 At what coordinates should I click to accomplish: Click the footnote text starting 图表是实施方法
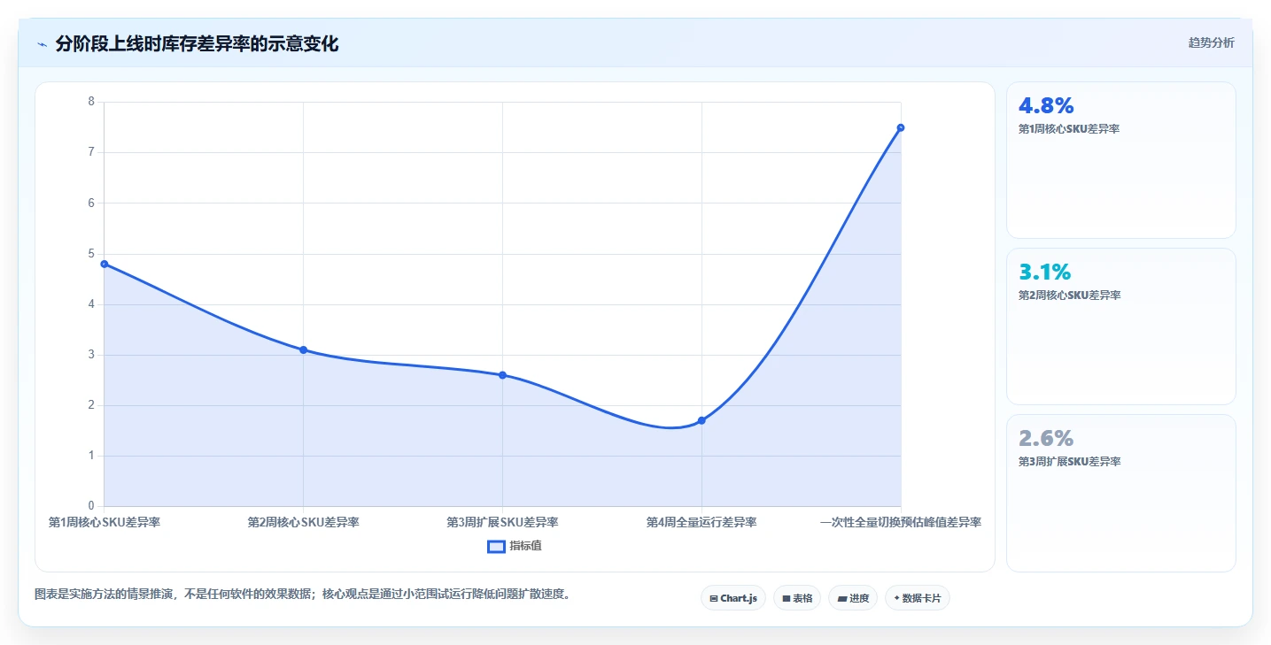coord(305,594)
